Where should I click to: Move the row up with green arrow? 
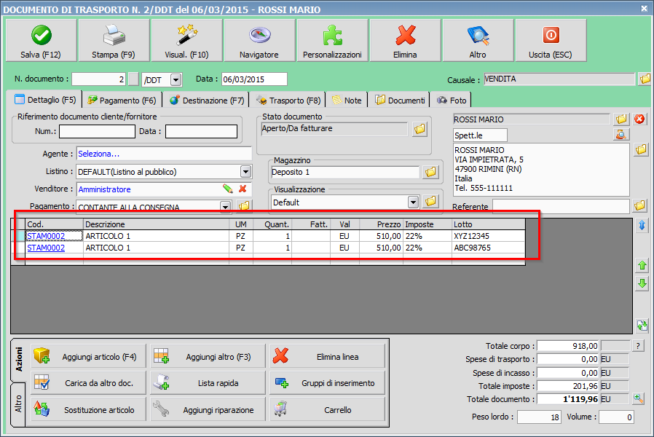click(x=642, y=266)
